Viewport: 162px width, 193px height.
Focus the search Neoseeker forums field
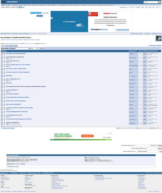point(143,145)
